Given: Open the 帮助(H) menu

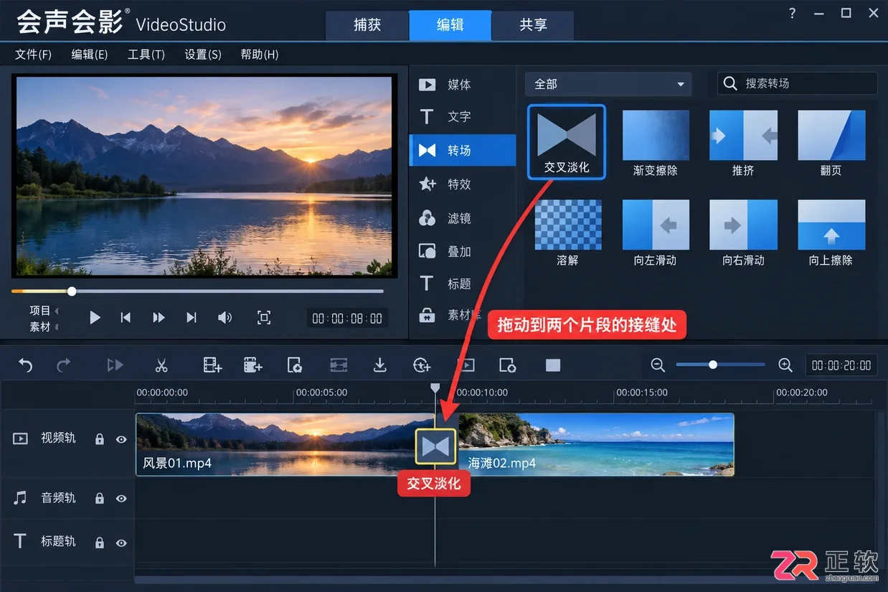Looking at the screenshot, I should coord(260,55).
